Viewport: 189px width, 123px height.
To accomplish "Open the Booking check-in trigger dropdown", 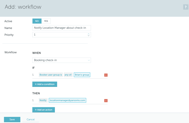I will coord(62,60).
